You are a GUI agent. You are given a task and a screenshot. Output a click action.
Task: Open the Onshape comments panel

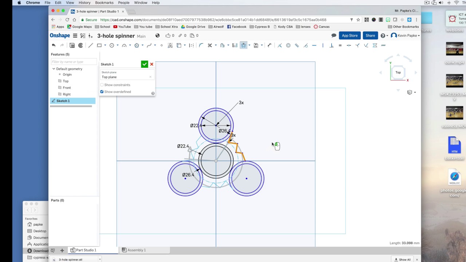click(x=333, y=36)
